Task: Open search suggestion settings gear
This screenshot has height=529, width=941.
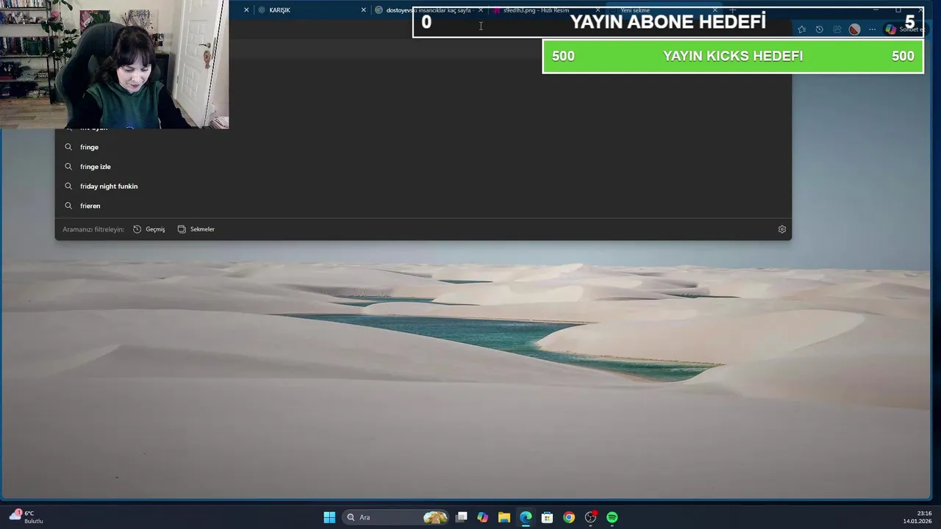Action: (782, 229)
